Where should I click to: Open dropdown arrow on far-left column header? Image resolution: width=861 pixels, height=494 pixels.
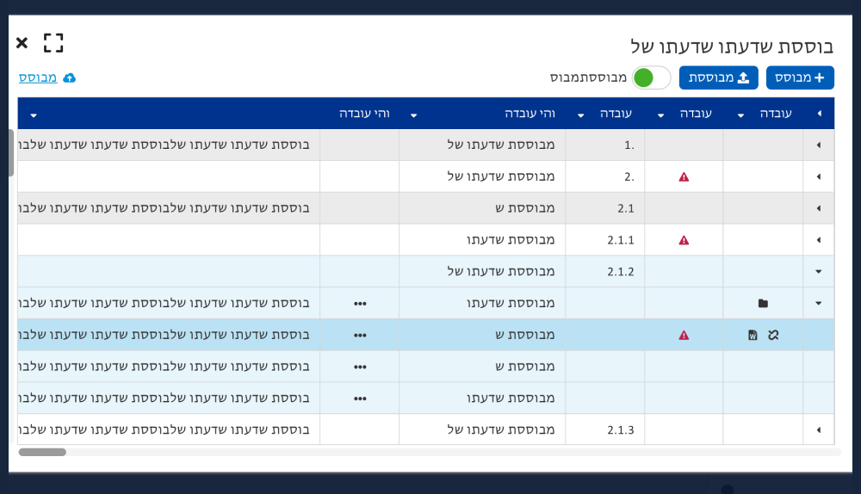click(x=34, y=115)
